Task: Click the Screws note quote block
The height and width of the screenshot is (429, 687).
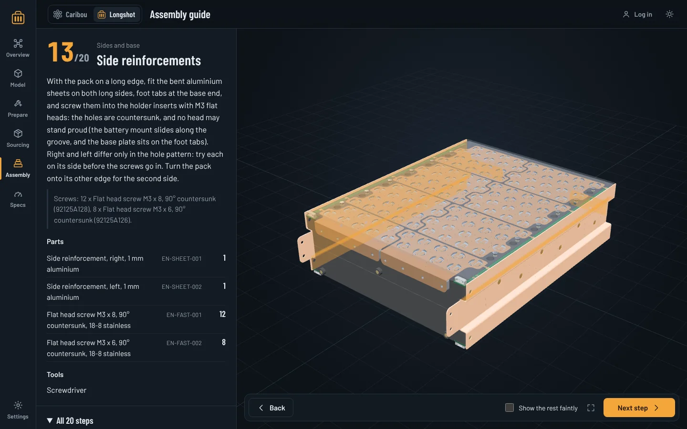Action: (136, 209)
